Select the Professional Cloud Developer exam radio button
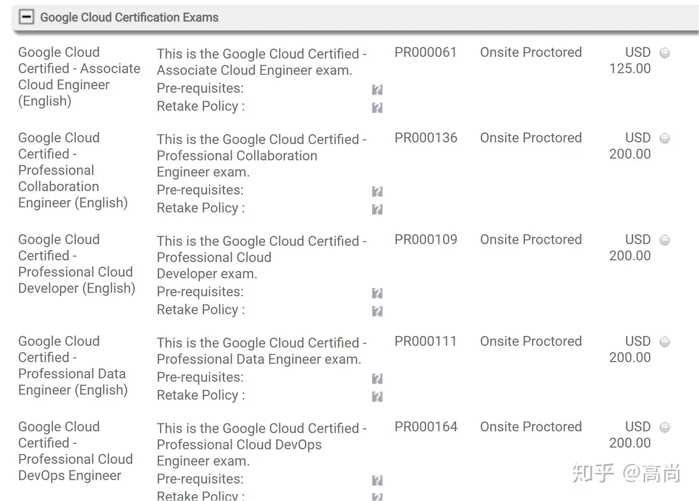This screenshot has width=699, height=501. click(665, 240)
